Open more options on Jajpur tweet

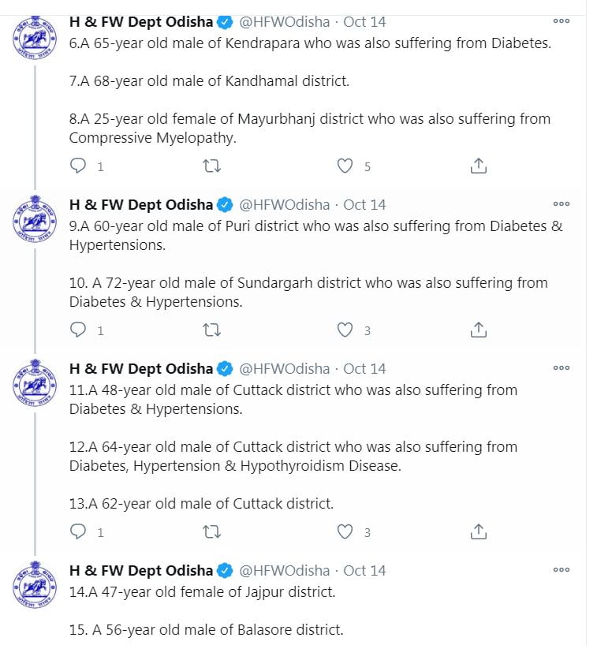(x=561, y=570)
